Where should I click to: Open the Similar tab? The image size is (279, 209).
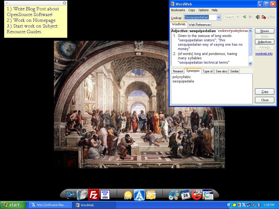click(234, 71)
